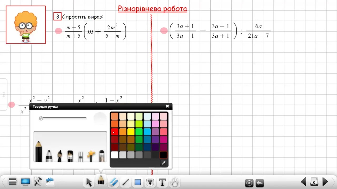Select the text T tool

162,182
